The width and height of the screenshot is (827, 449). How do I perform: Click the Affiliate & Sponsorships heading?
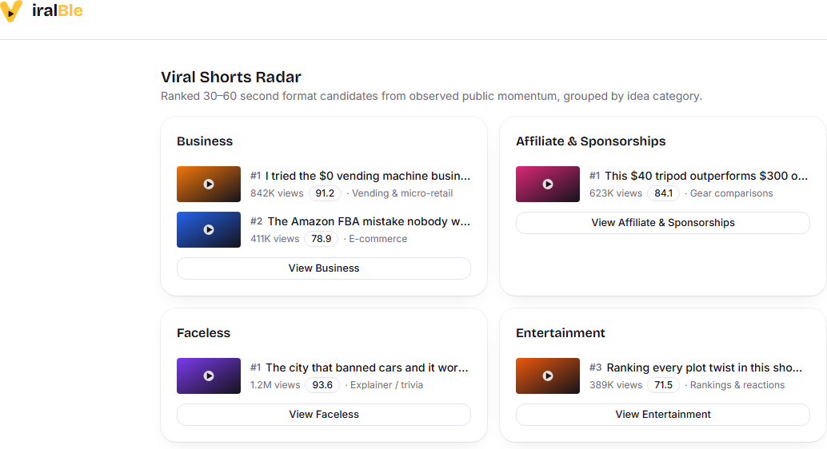591,141
